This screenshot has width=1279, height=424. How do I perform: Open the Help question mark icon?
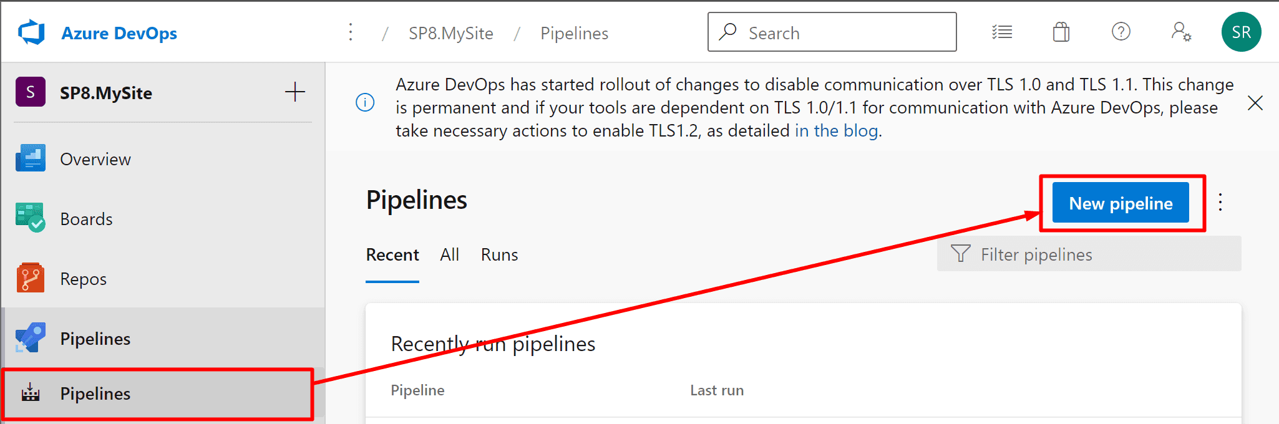click(1121, 31)
